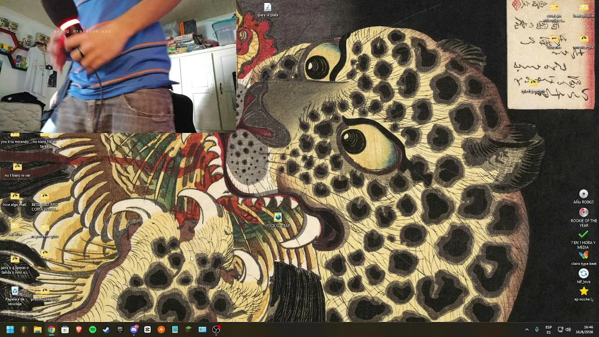Screen dimensions: 599x337
Task: Open Microsoft Store from the taskbar
Action: (x=65, y=330)
